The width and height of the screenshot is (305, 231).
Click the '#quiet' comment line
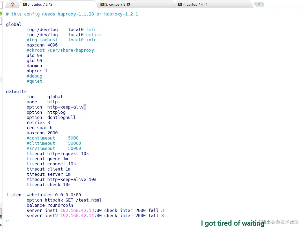point(34,81)
